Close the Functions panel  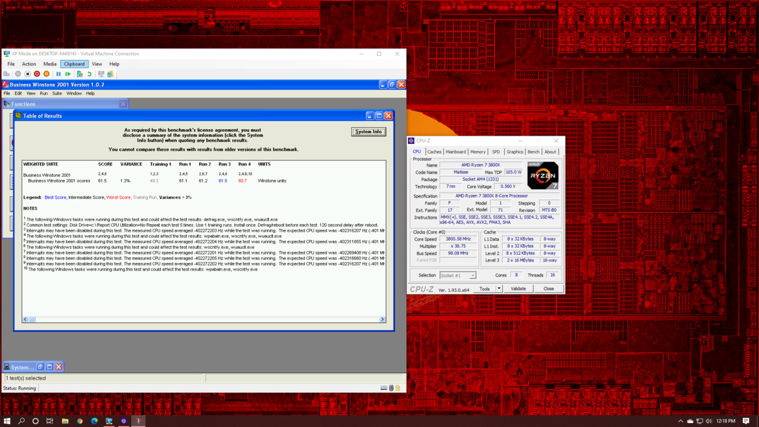click(x=123, y=104)
